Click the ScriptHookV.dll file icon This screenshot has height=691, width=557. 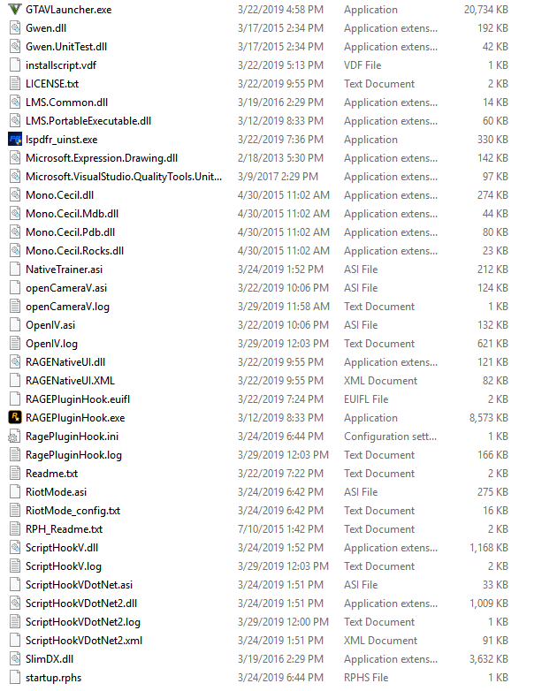point(15,548)
